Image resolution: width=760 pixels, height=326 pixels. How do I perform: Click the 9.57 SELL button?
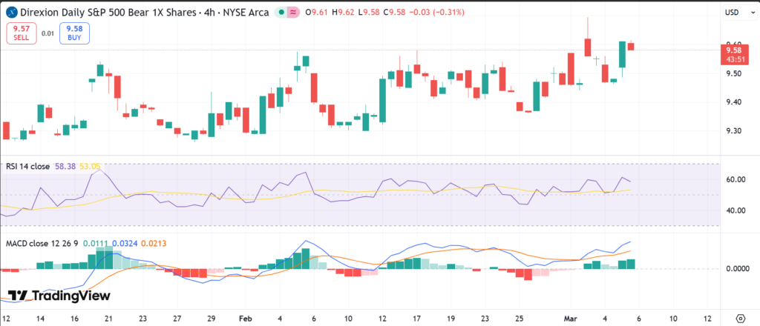coord(19,33)
